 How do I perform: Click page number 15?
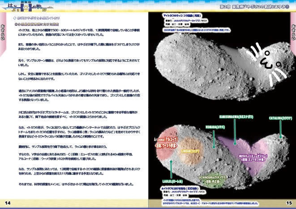pos(289,203)
